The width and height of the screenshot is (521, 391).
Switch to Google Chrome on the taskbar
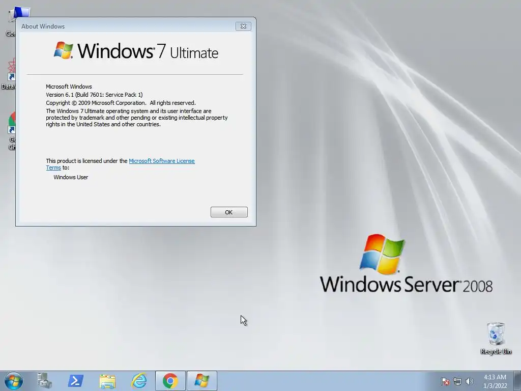[170, 381]
